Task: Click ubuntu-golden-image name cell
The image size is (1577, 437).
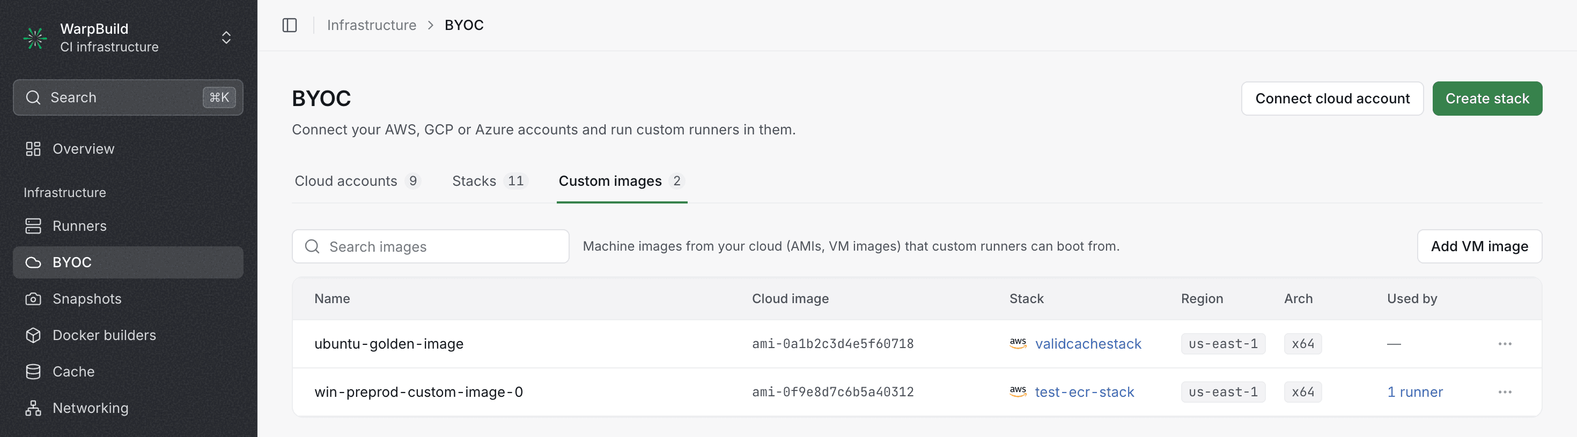Action: pos(389,343)
